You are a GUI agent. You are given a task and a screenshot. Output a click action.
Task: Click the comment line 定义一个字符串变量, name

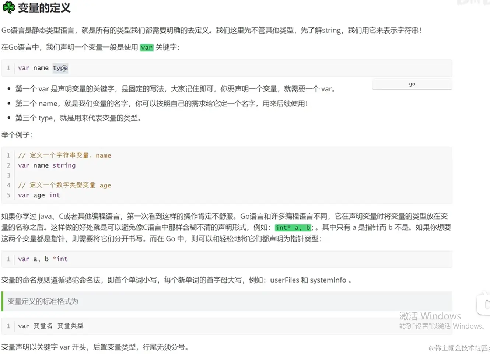click(64, 155)
